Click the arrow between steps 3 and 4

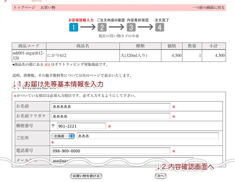click(145, 27)
